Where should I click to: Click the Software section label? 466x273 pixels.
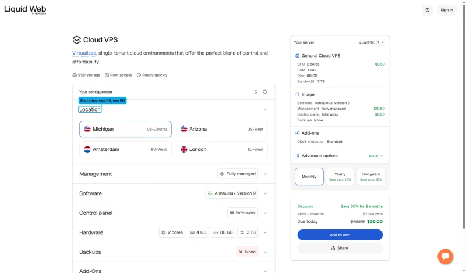(x=90, y=193)
